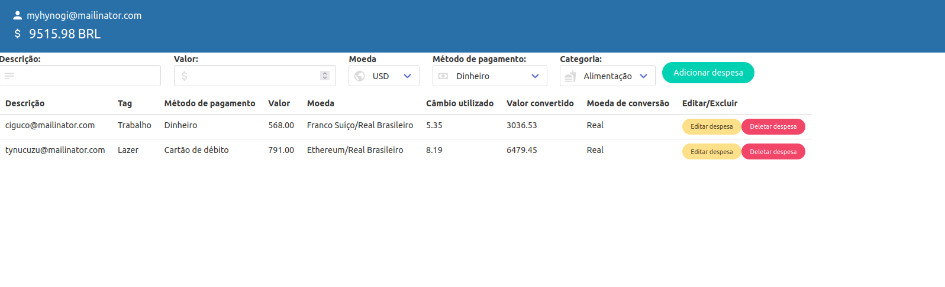The width and height of the screenshot is (945, 287).
Task: Click the 9515.98 BRL total
Action: click(x=65, y=34)
